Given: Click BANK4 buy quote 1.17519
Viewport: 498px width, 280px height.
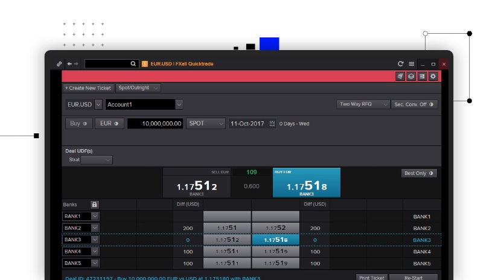Looking at the screenshot, I should pos(276,252).
